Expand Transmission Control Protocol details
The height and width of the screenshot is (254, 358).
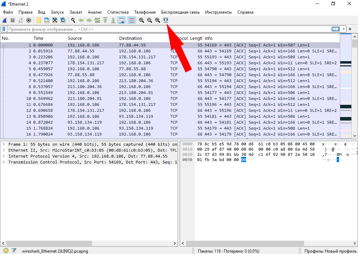coord(4,162)
